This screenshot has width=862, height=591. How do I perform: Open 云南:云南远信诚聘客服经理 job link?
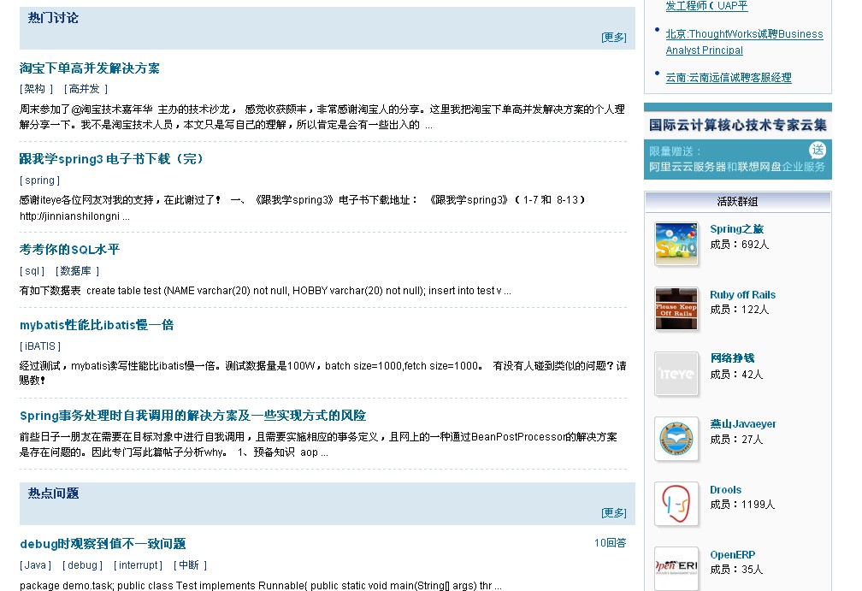click(729, 78)
